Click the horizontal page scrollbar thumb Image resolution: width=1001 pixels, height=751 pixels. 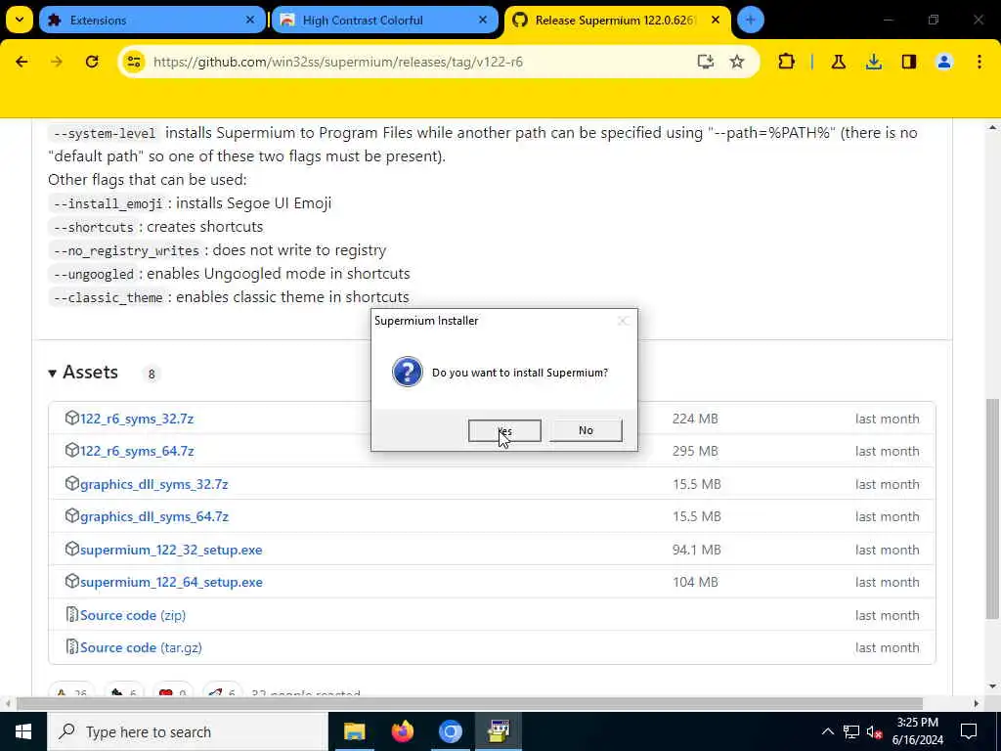[x=469, y=704]
